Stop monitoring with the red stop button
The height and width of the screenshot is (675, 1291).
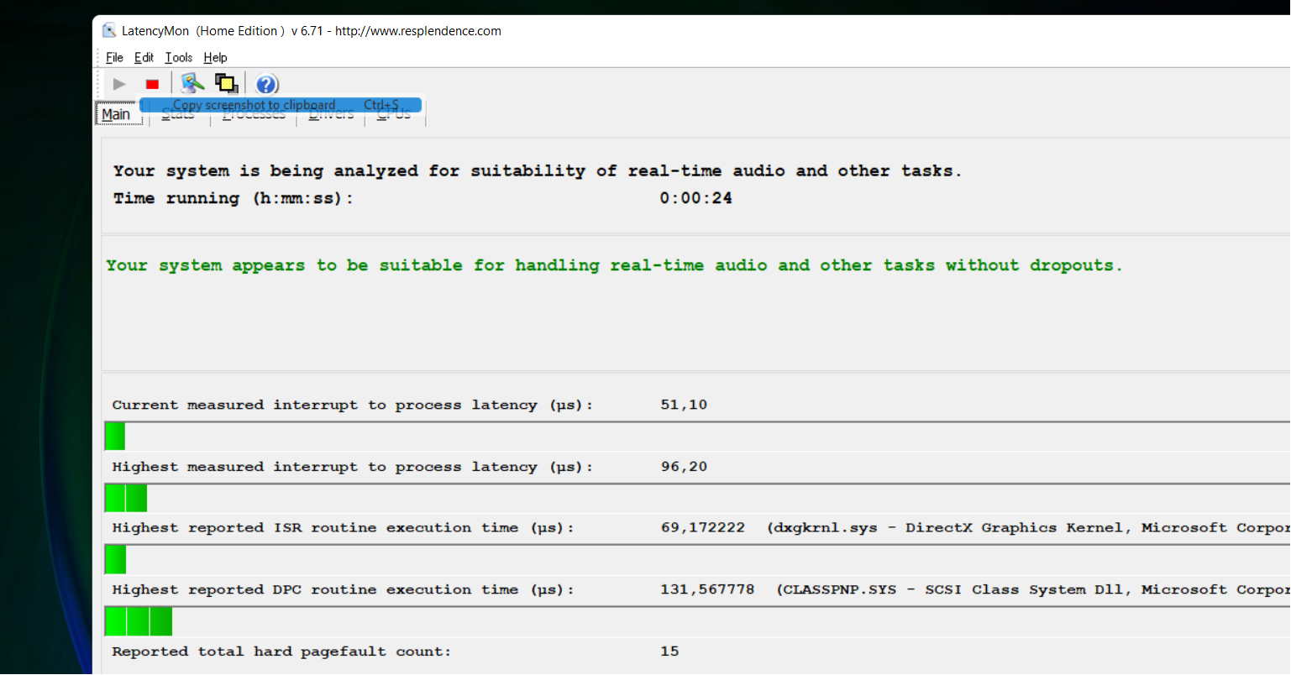[x=152, y=84]
